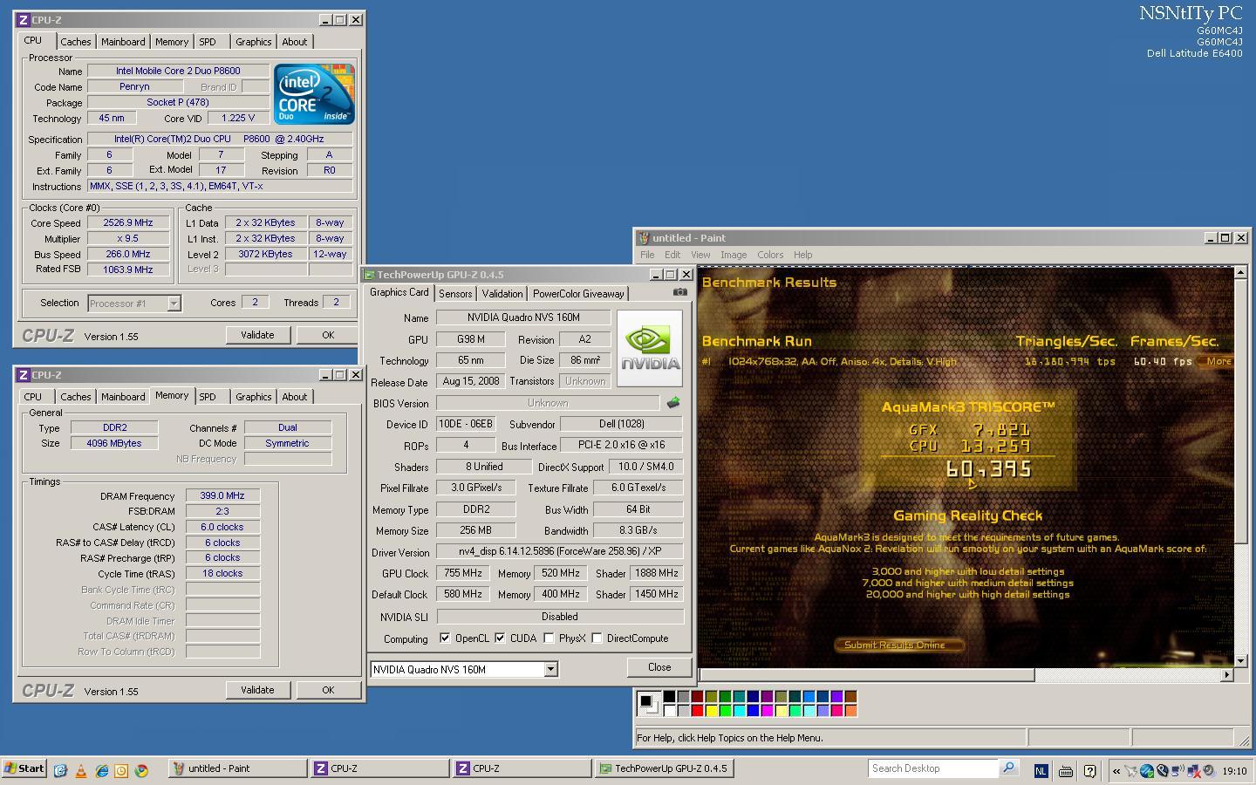Viewport: 1256px width, 785px height.
Task: Click the Paint window title bar icon
Action: click(x=643, y=237)
